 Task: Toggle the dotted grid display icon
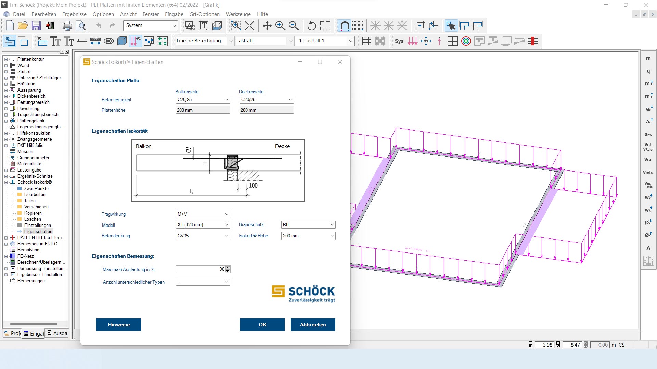[x=358, y=26]
